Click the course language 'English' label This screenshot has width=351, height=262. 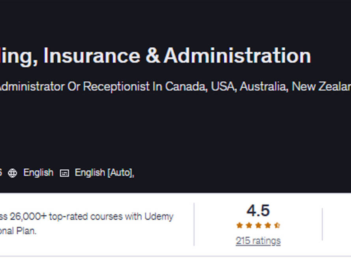click(38, 173)
